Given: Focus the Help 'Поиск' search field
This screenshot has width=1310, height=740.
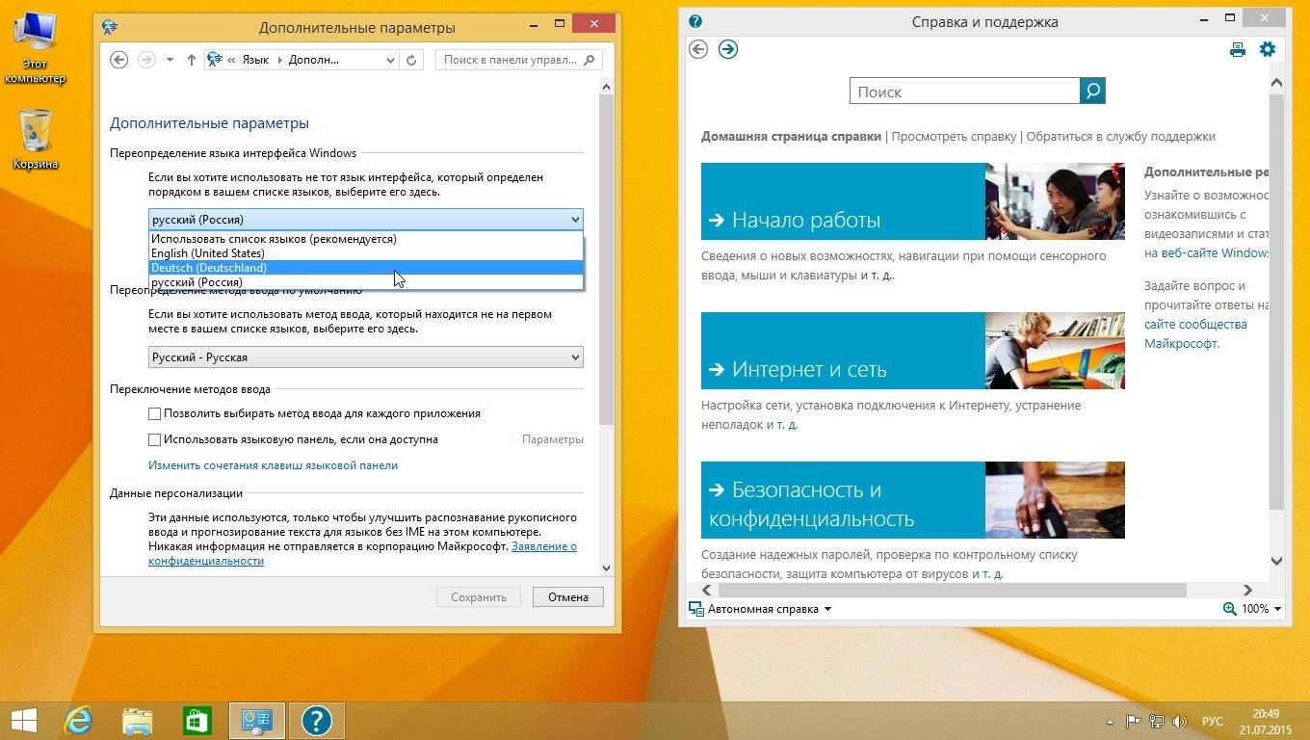Looking at the screenshot, I should point(965,92).
